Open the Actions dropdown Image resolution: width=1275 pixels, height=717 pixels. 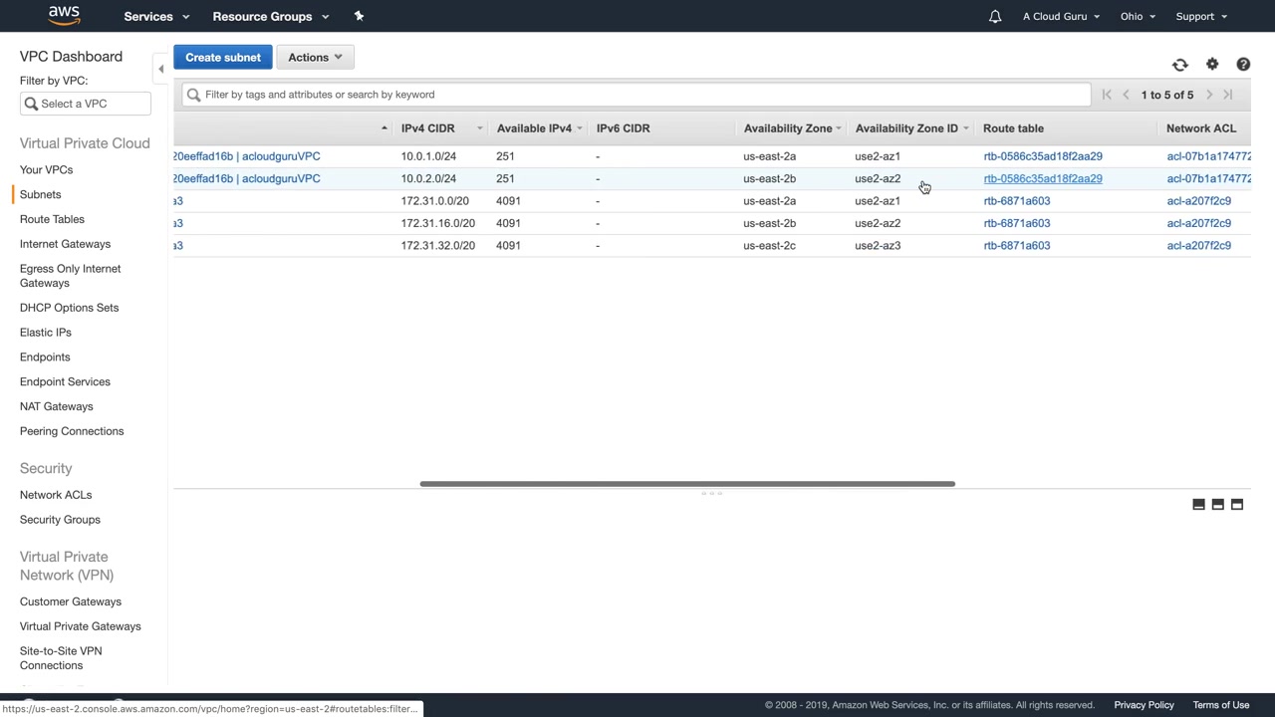click(x=315, y=58)
